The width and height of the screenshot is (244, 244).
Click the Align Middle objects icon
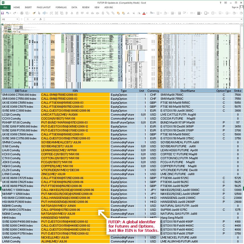point(87,13)
